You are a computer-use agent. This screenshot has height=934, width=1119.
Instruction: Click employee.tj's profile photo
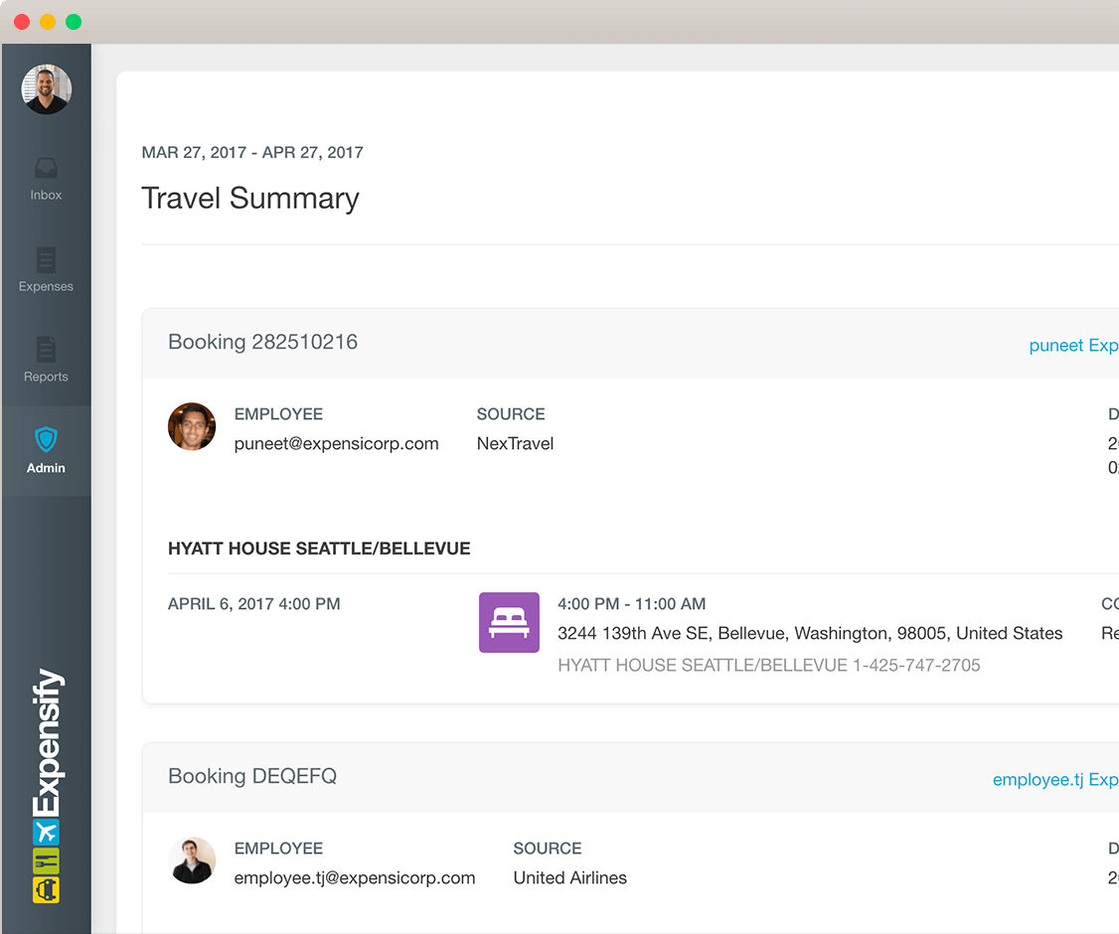click(192, 860)
